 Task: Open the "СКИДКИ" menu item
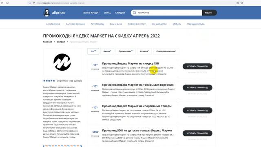coord(120,13)
